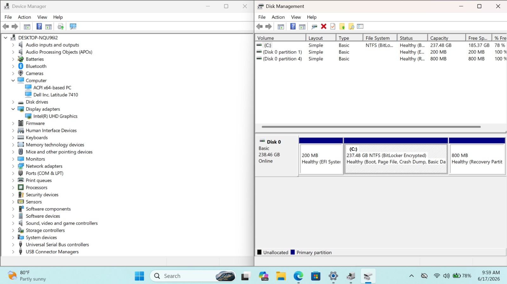Expand the Network adapters node
The height and width of the screenshot is (284, 507).
[x=13, y=166]
